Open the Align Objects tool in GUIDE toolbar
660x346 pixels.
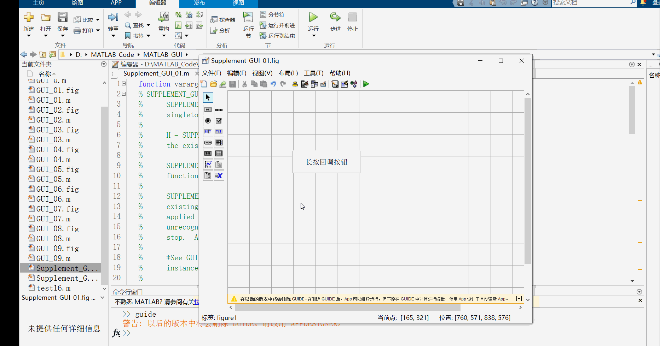point(295,84)
